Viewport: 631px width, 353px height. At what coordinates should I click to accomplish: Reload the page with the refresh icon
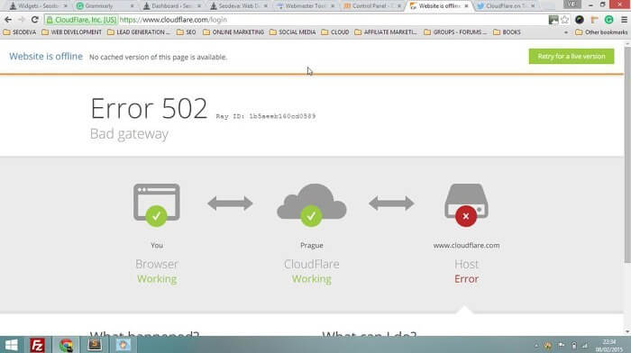click(x=34, y=20)
